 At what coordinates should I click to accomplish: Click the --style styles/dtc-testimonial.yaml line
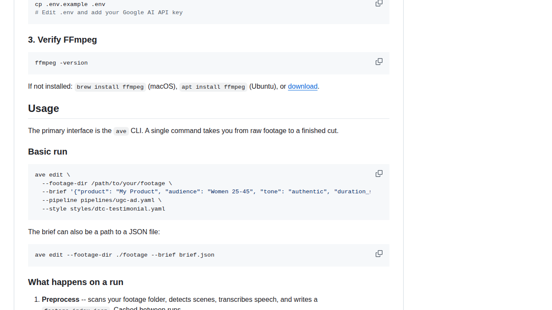(x=103, y=209)
